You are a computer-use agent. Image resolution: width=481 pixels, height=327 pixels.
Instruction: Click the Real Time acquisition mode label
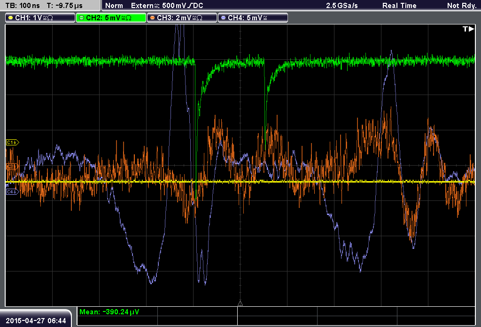coord(399,6)
